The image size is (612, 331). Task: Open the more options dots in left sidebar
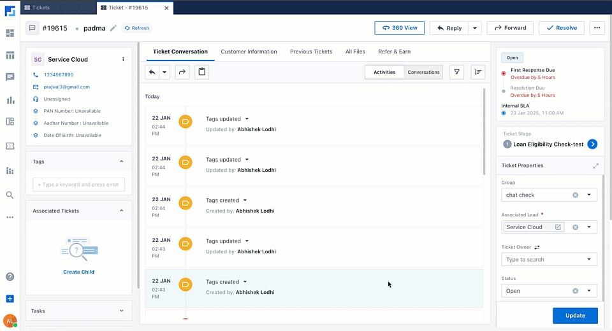coord(10,217)
